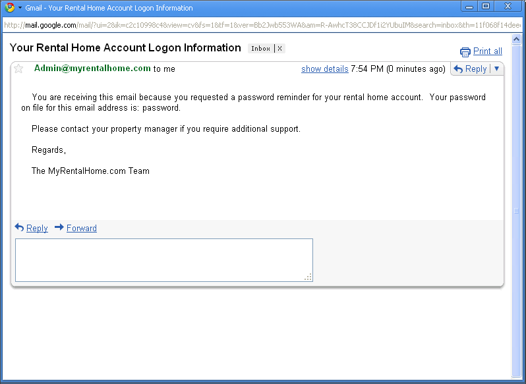Click the forward arrow icon
526x384 pixels.
coord(59,227)
